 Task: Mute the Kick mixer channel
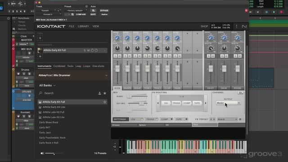click(120, 56)
